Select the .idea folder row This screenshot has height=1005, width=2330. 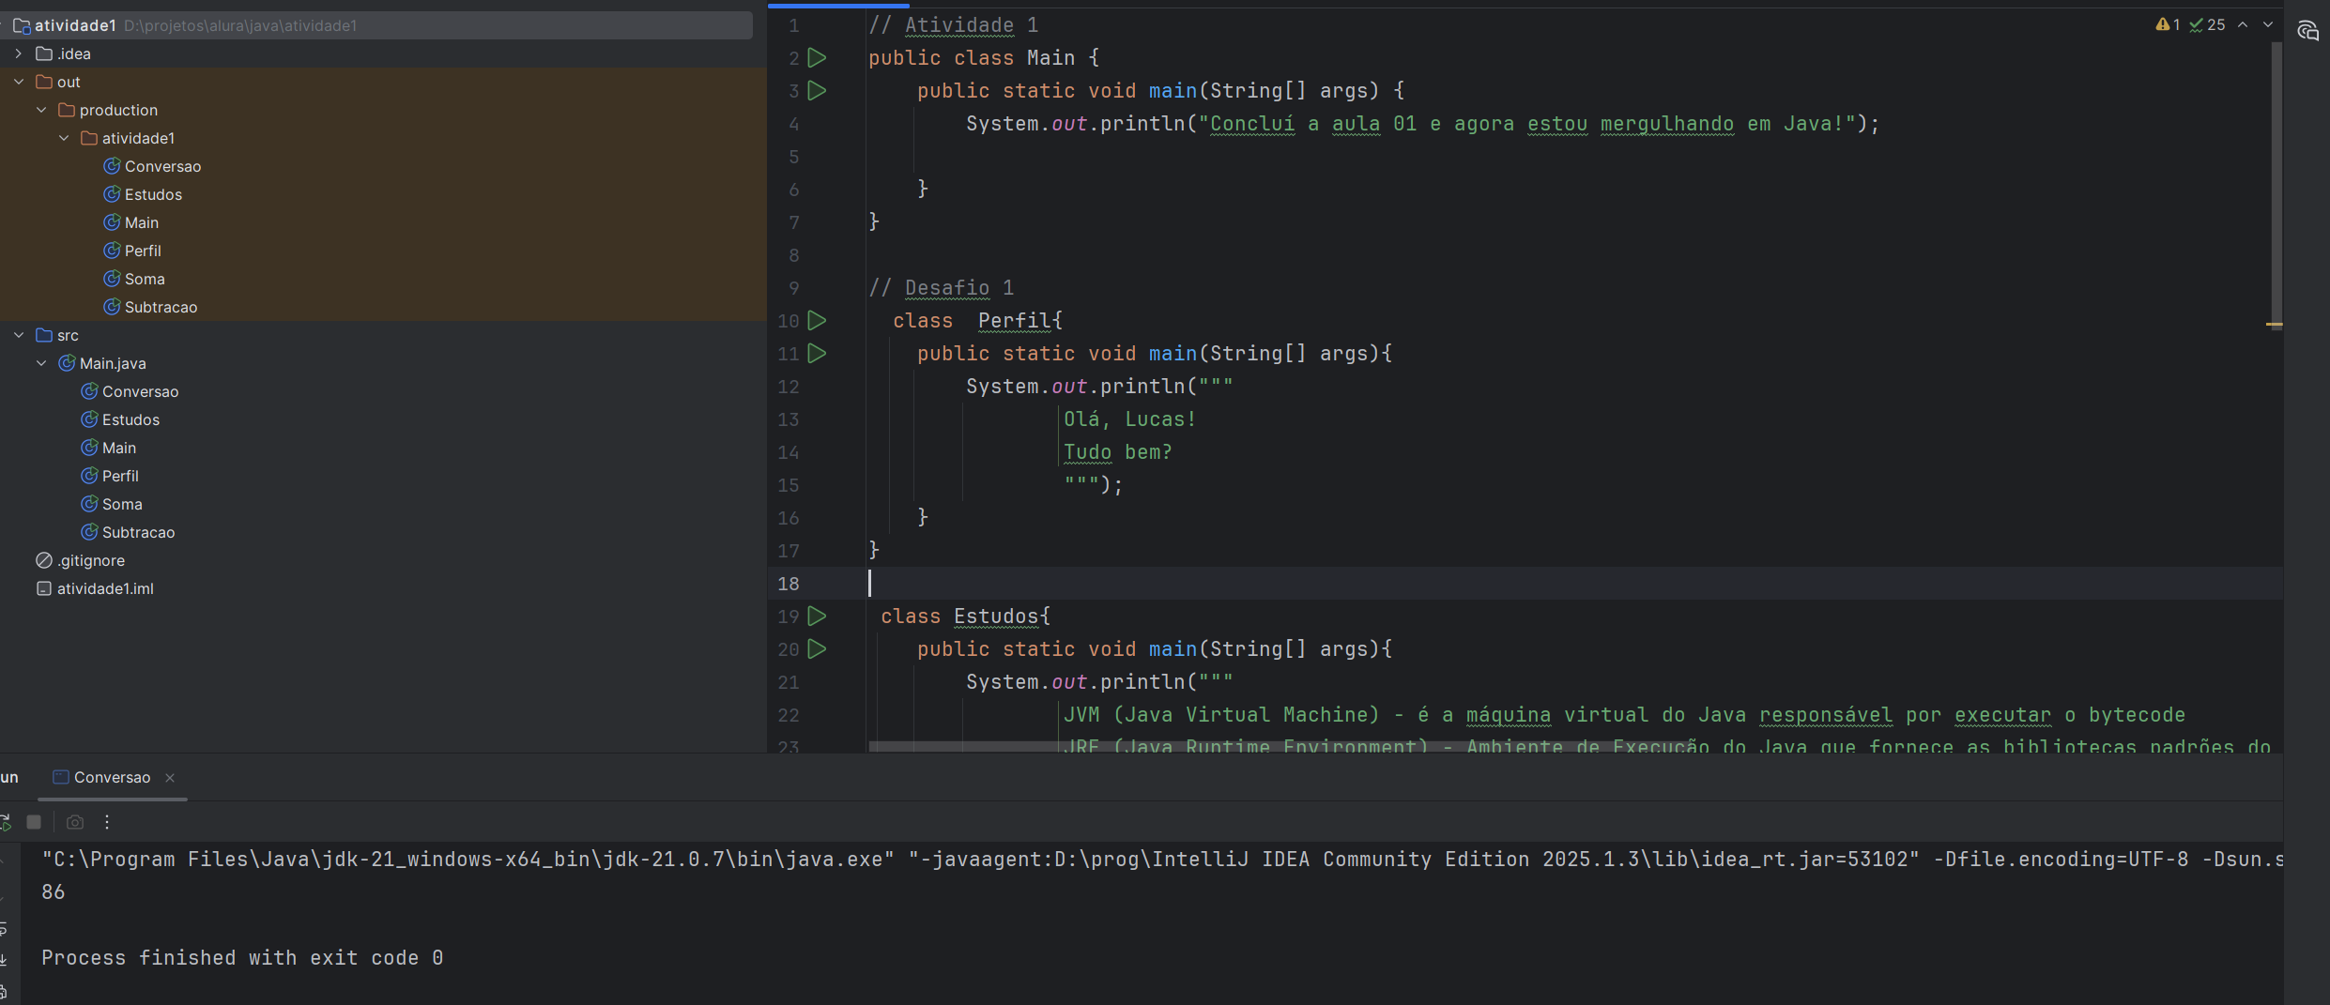383,54
